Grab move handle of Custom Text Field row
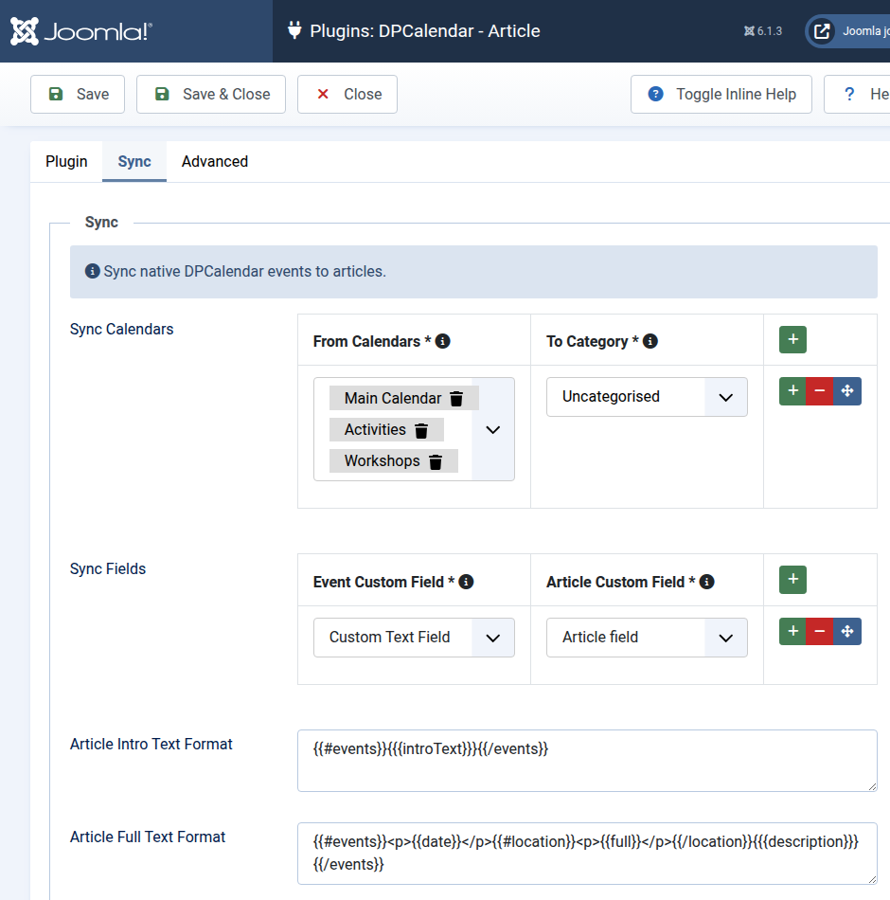890x900 pixels. (847, 631)
